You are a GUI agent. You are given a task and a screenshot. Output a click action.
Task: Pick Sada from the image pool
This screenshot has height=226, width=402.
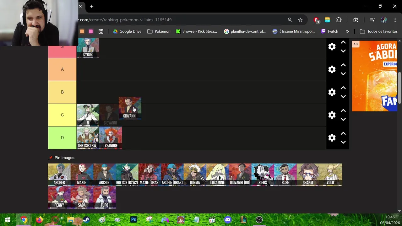82,197
